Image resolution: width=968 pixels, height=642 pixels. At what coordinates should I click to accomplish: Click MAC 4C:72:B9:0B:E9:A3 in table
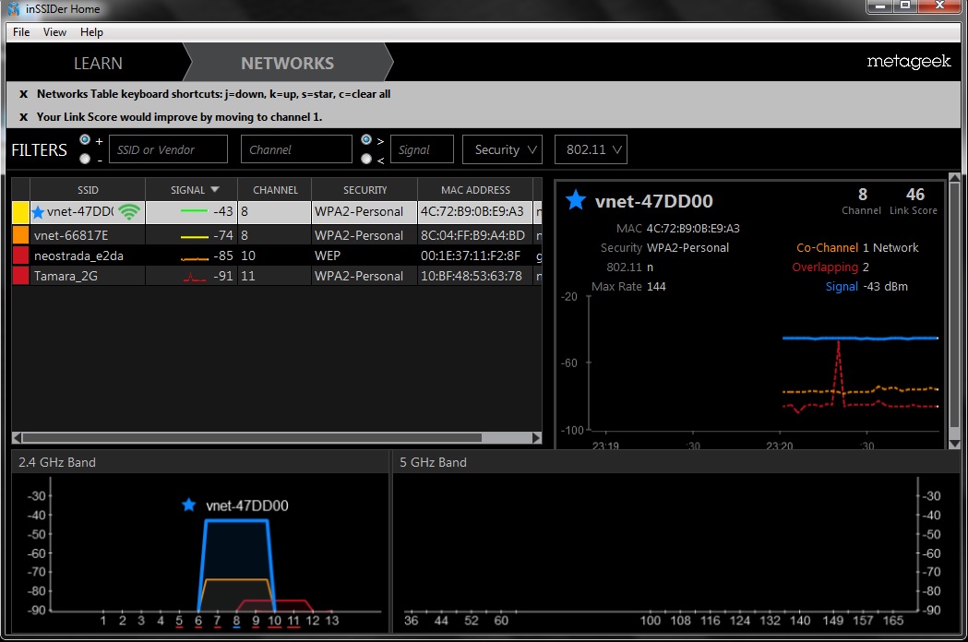click(472, 212)
